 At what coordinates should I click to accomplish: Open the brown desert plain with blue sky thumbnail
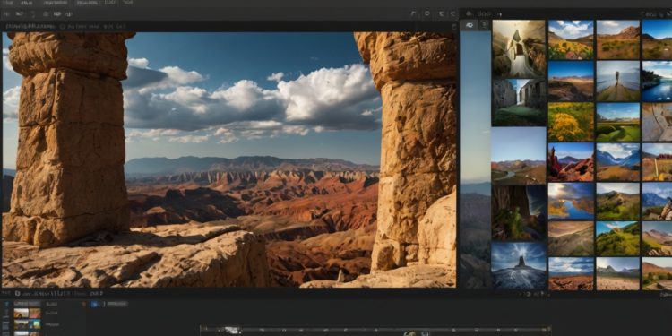[571, 81]
